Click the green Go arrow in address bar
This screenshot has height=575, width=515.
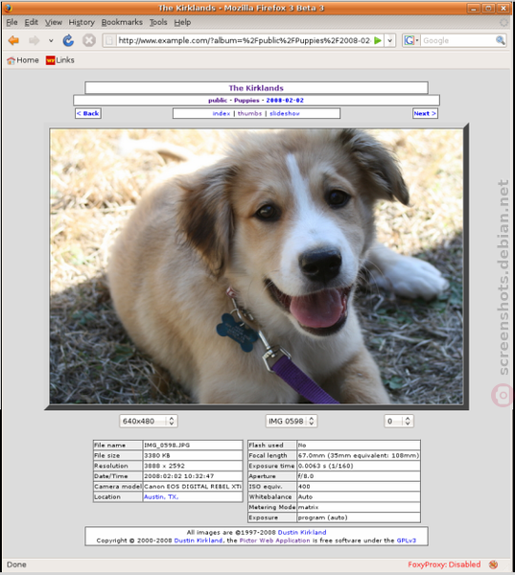pyautogui.click(x=378, y=40)
